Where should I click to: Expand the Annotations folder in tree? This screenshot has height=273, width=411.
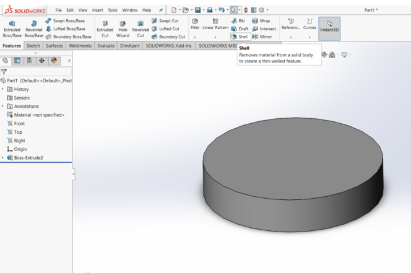pyautogui.click(x=3, y=106)
